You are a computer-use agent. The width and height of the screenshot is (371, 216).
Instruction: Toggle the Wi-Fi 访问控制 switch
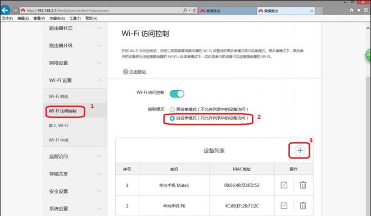[177, 94]
